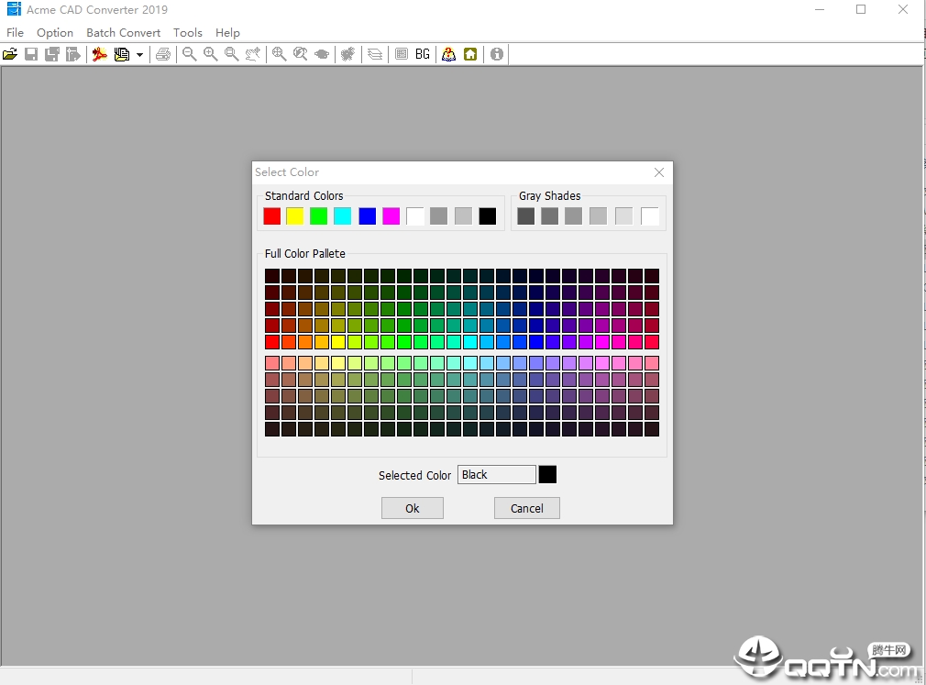Open the Help menu
926x685 pixels.
pos(227,32)
